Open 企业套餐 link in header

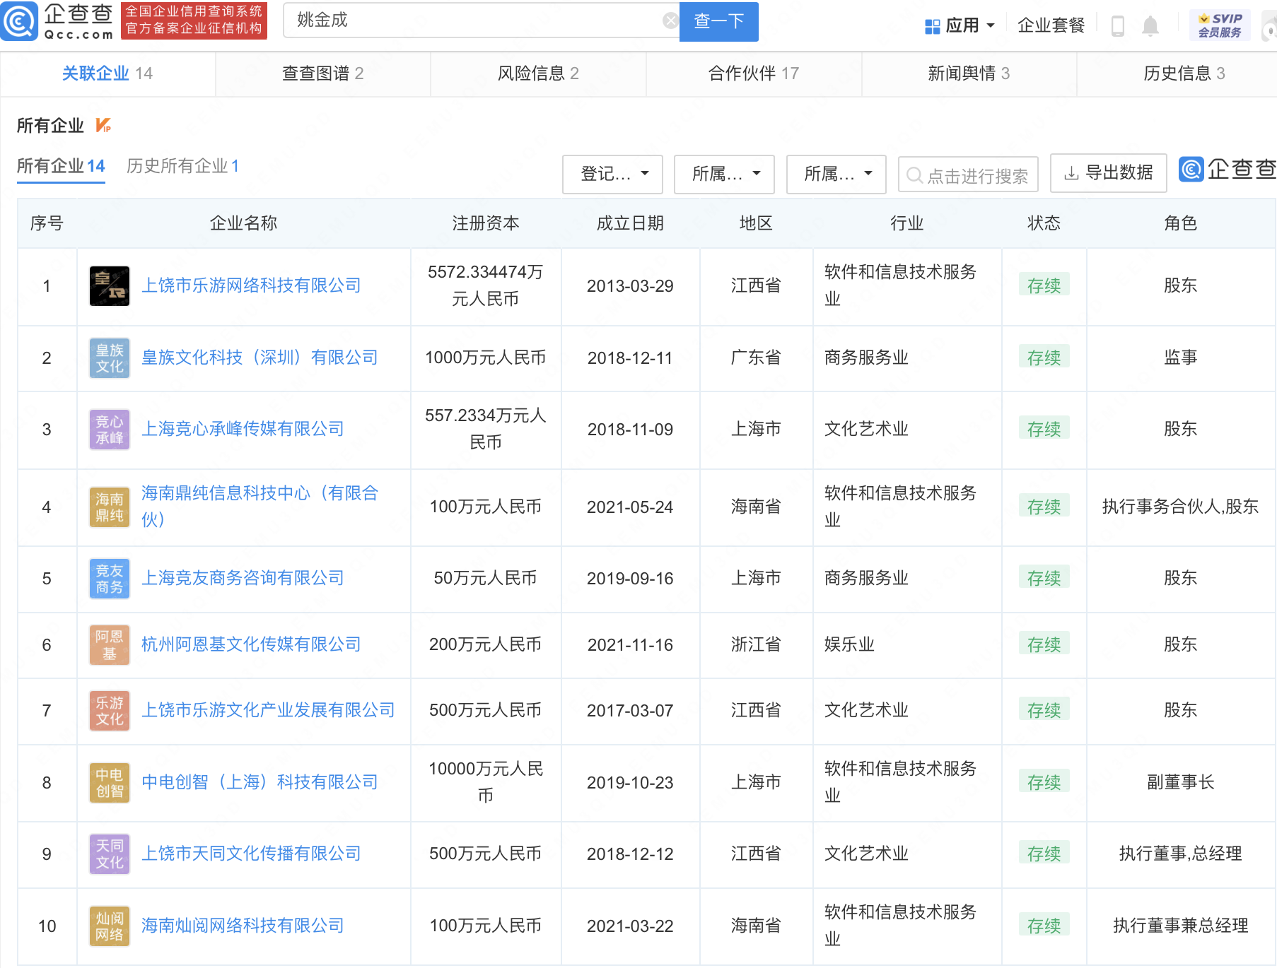click(x=1051, y=25)
